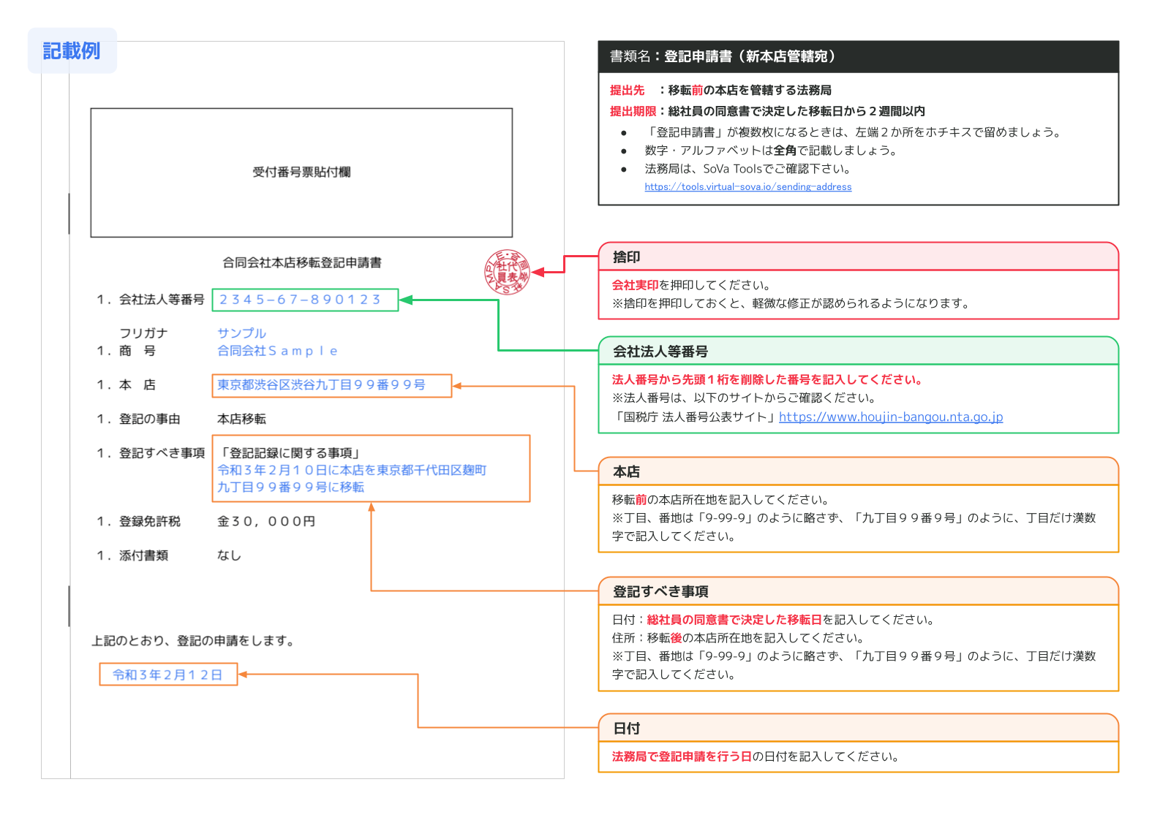The image size is (1160, 820).
Task: Select the 受付番号票貼付欄 box
Action: click(x=301, y=172)
